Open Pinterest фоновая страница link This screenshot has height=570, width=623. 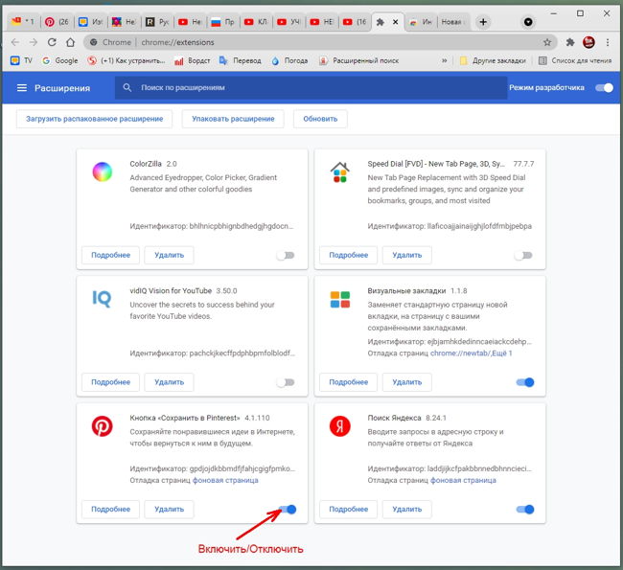tap(225, 480)
